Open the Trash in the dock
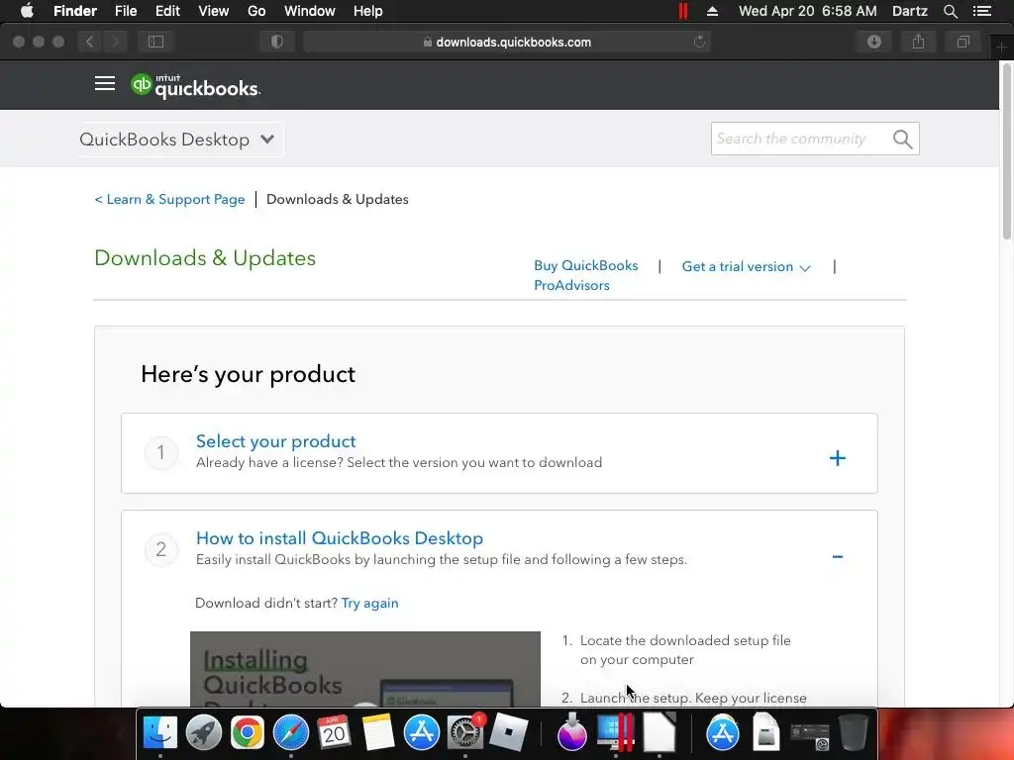Screen dimensions: 1014x760 click(x=853, y=732)
